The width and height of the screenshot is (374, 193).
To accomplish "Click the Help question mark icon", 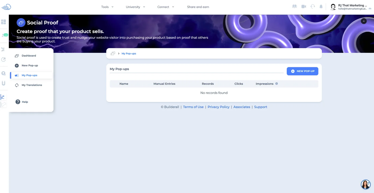I will [x=17, y=102].
